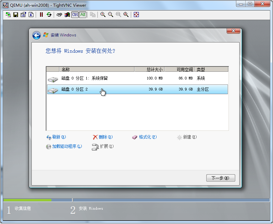Click the blue back arrow button
Image resolution: width=273 pixels, height=224 pixels.
36,35
